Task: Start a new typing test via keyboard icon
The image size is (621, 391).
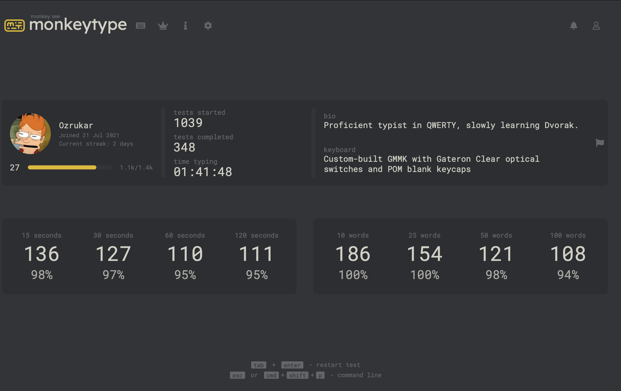Action: 141,26
